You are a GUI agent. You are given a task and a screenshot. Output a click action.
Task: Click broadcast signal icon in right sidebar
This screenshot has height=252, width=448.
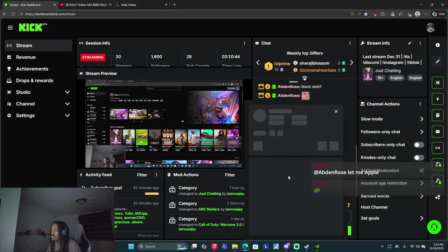tap(437, 148)
